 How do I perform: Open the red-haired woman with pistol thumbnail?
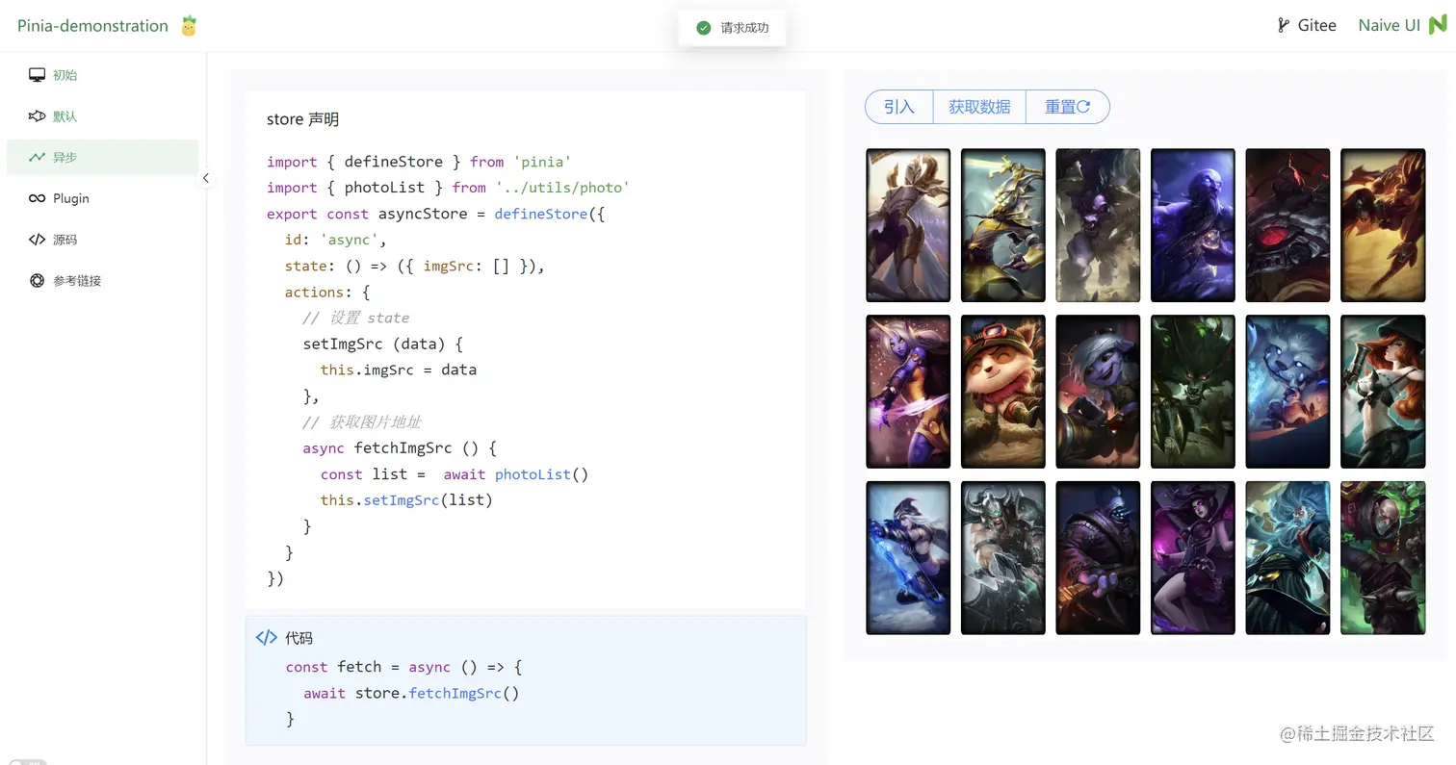pyautogui.click(x=1383, y=392)
